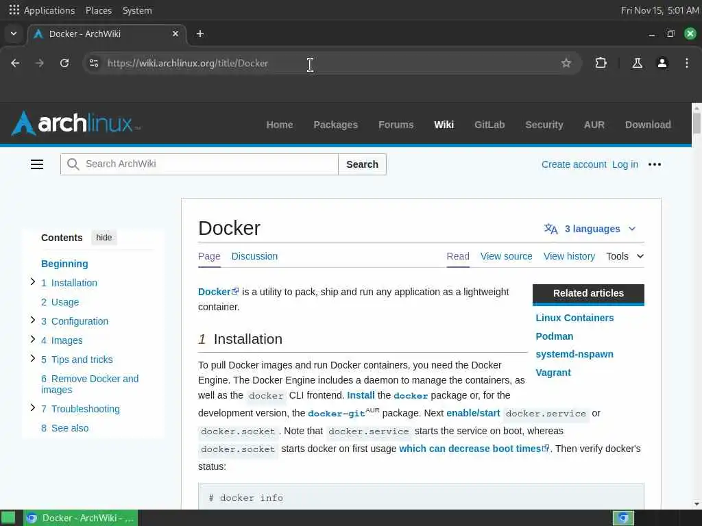This screenshot has width=702, height=526.
Task: Click the language translate icon
Action: click(x=550, y=229)
